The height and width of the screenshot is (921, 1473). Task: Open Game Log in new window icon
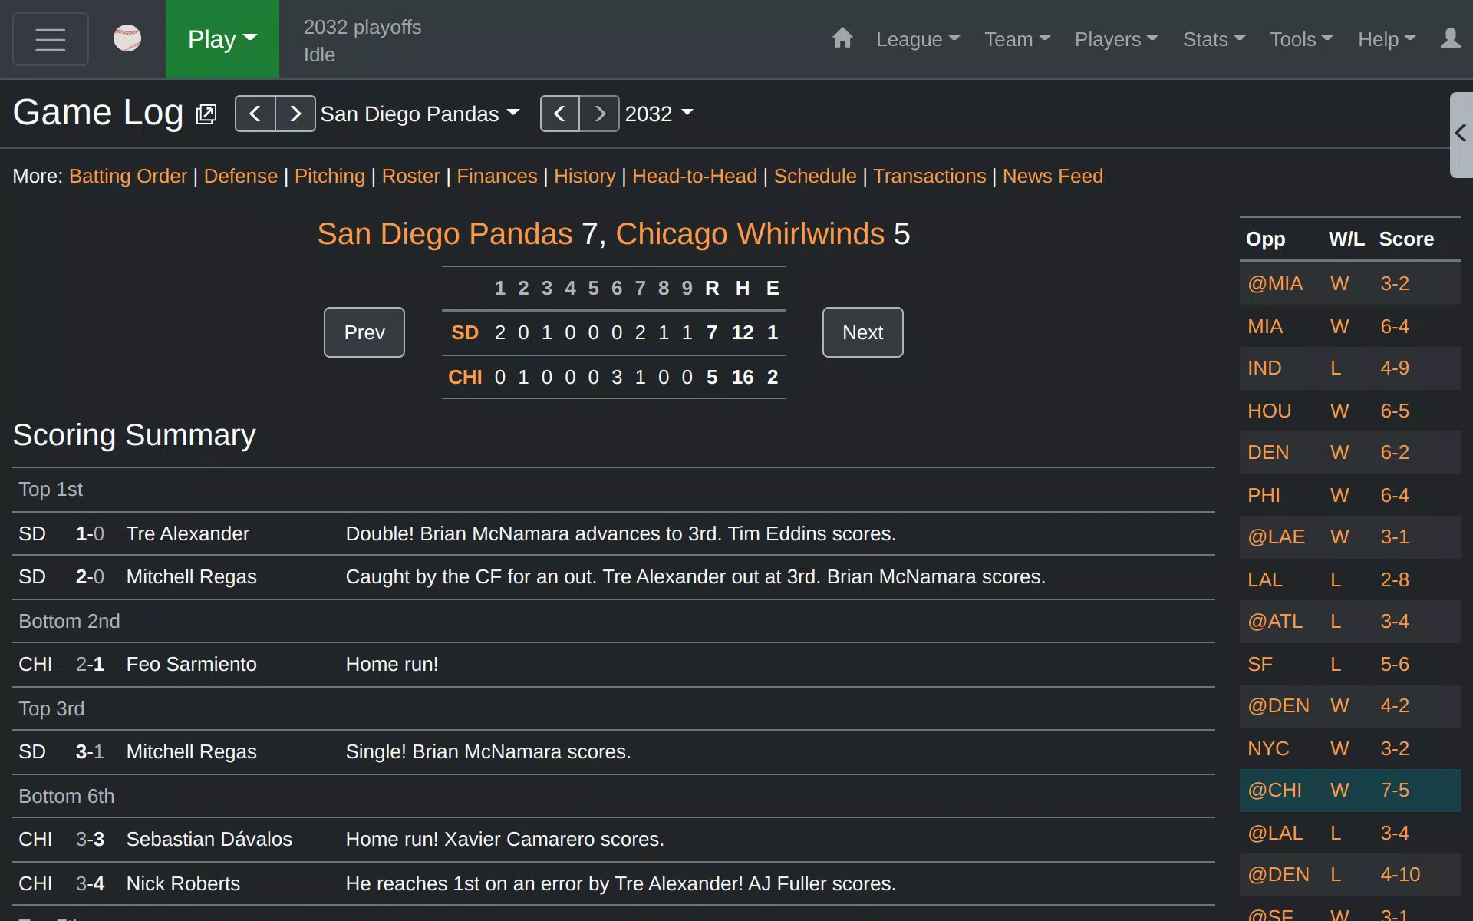(x=206, y=114)
